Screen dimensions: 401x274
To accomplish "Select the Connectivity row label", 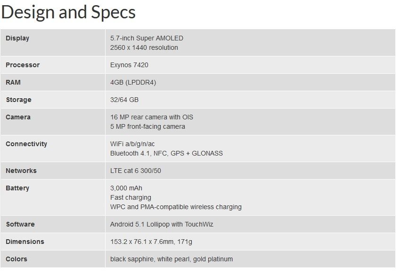I will [26, 144].
